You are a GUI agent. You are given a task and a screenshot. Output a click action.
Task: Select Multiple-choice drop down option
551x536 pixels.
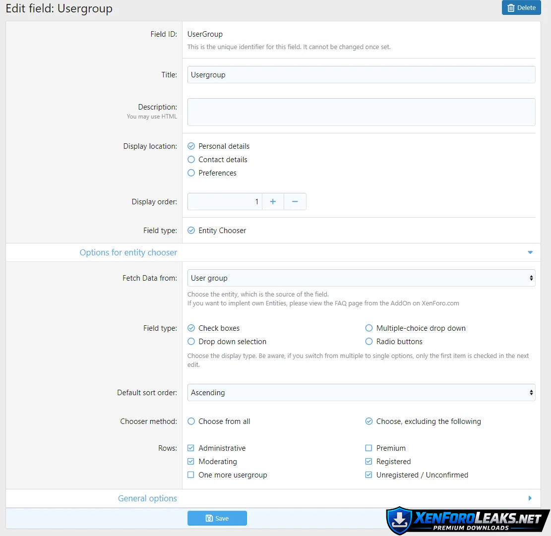[x=369, y=328]
